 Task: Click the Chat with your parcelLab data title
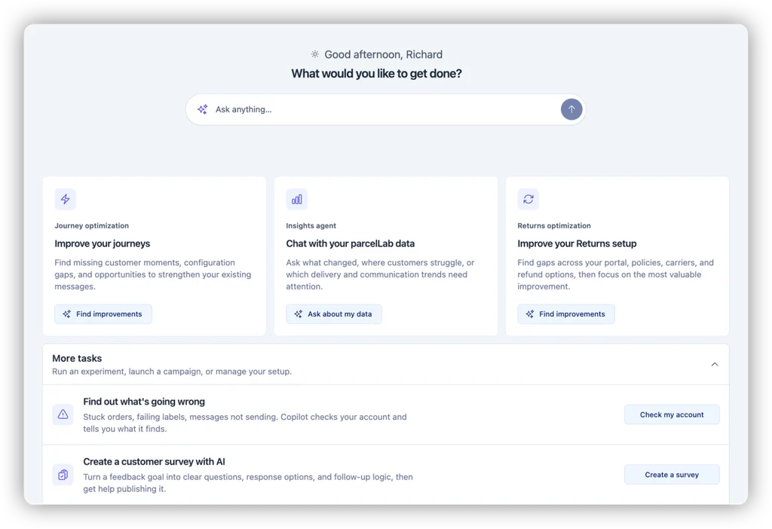(x=350, y=243)
